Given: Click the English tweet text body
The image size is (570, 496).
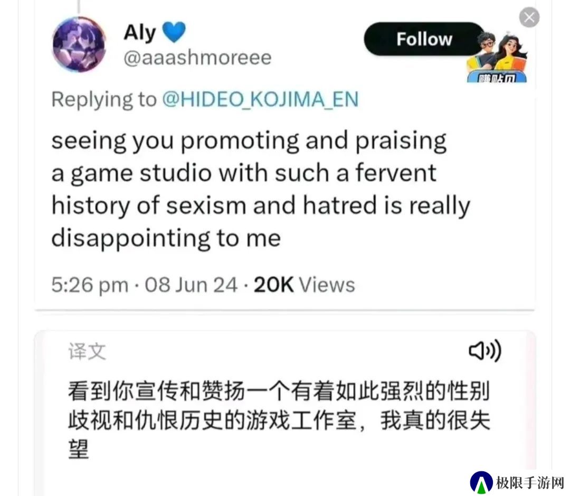Looking at the screenshot, I should coord(261,189).
